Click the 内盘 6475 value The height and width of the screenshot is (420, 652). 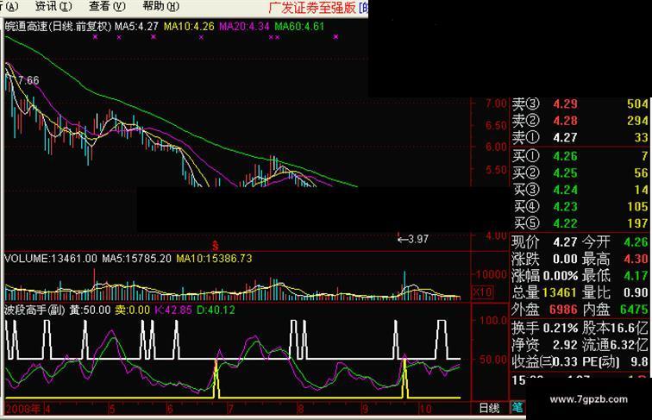(x=634, y=310)
